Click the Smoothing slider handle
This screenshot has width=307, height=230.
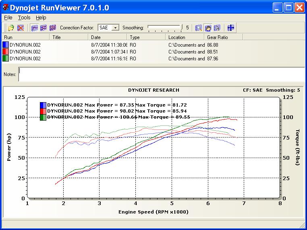(181, 28)
